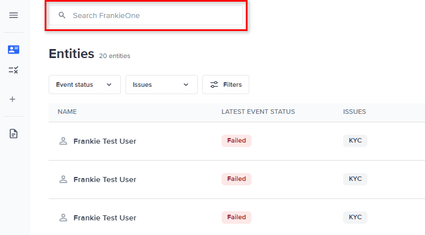Open the document reports sidebar icon
The image size is (425, 235).
click(14, 134)
